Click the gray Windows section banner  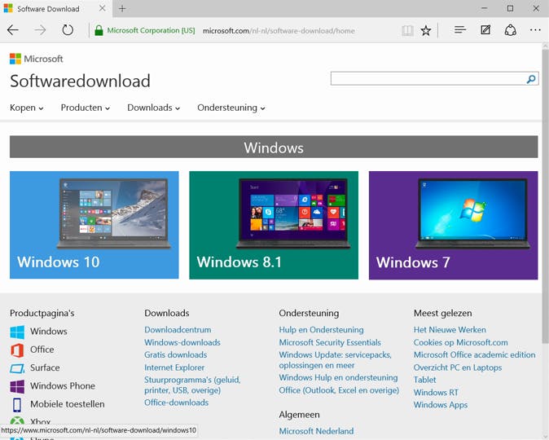[274, 147]
